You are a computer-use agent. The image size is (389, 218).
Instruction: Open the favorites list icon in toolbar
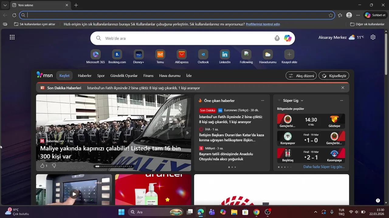click(x=340, y=15)
